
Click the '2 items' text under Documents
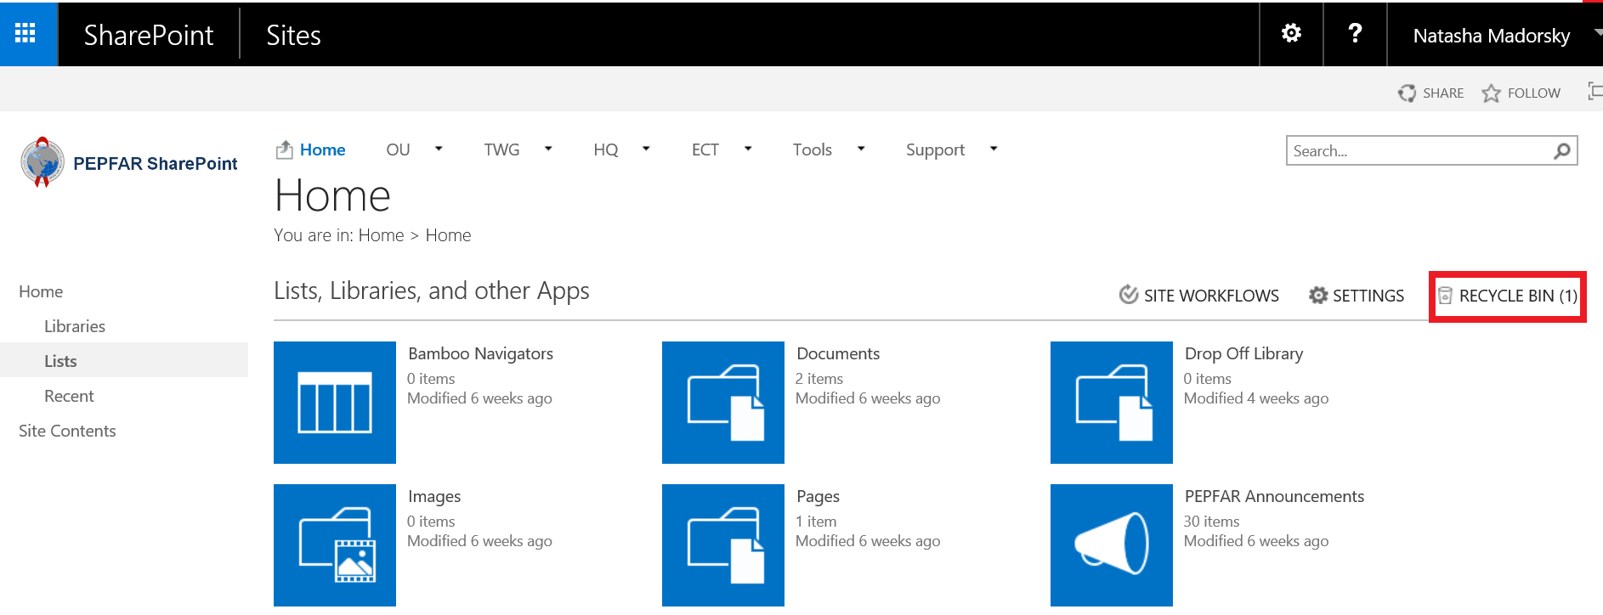click(x=819, y=379)
